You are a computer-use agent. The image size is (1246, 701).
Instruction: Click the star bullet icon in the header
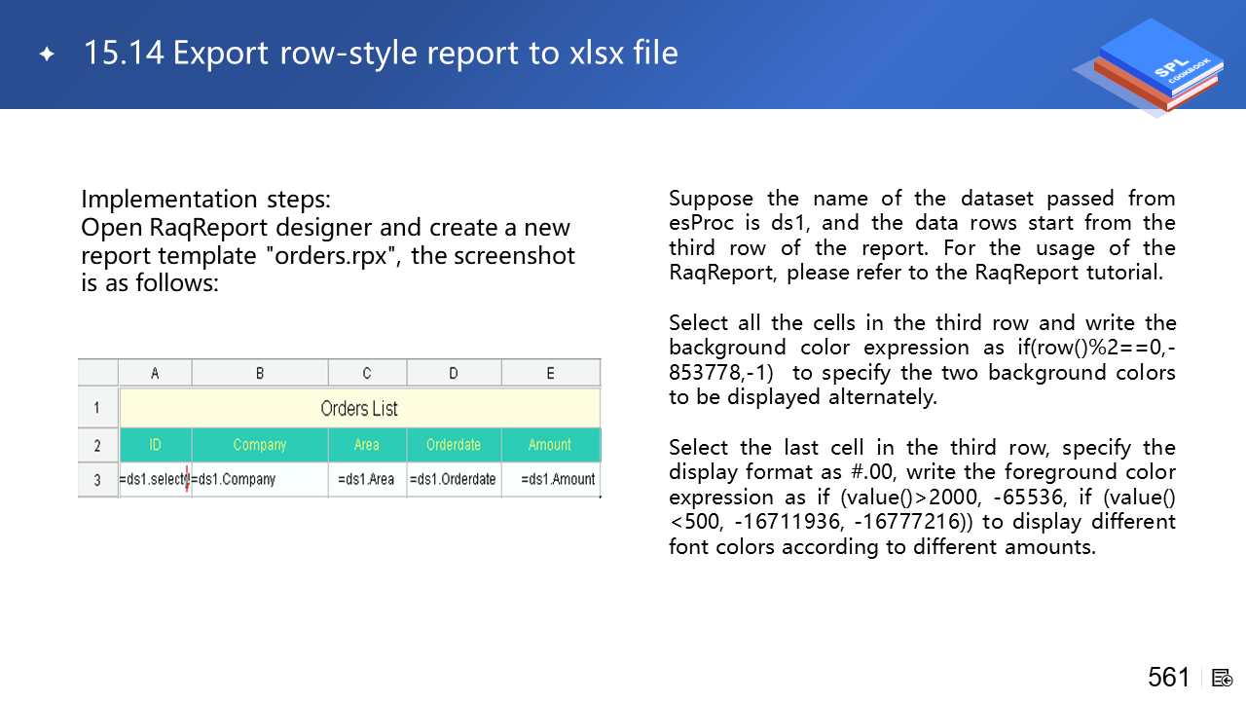click(x=47, y=54)
